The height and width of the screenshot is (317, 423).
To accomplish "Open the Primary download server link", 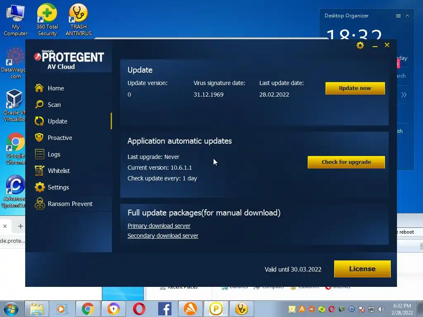I will tap(159, 226).
